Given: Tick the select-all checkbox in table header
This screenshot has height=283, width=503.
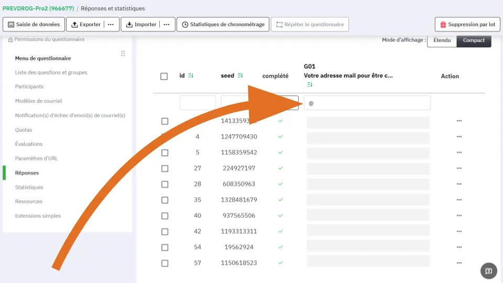Looking at the screenshot, I should point(164,77).
